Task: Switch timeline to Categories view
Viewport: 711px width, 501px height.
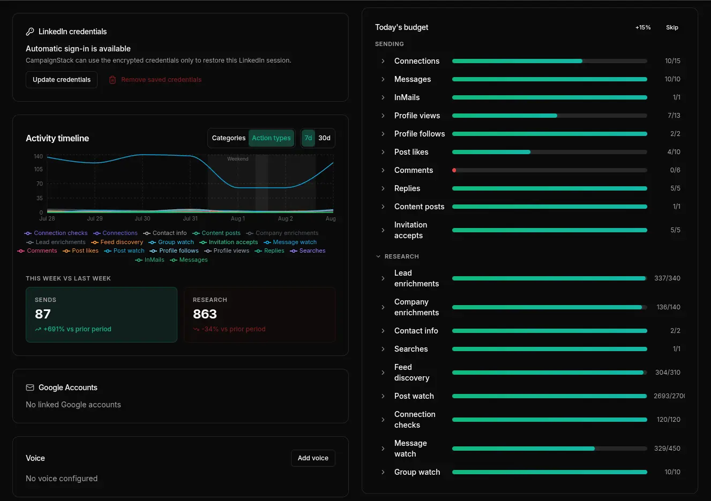Action: click(x=229, y=138)
